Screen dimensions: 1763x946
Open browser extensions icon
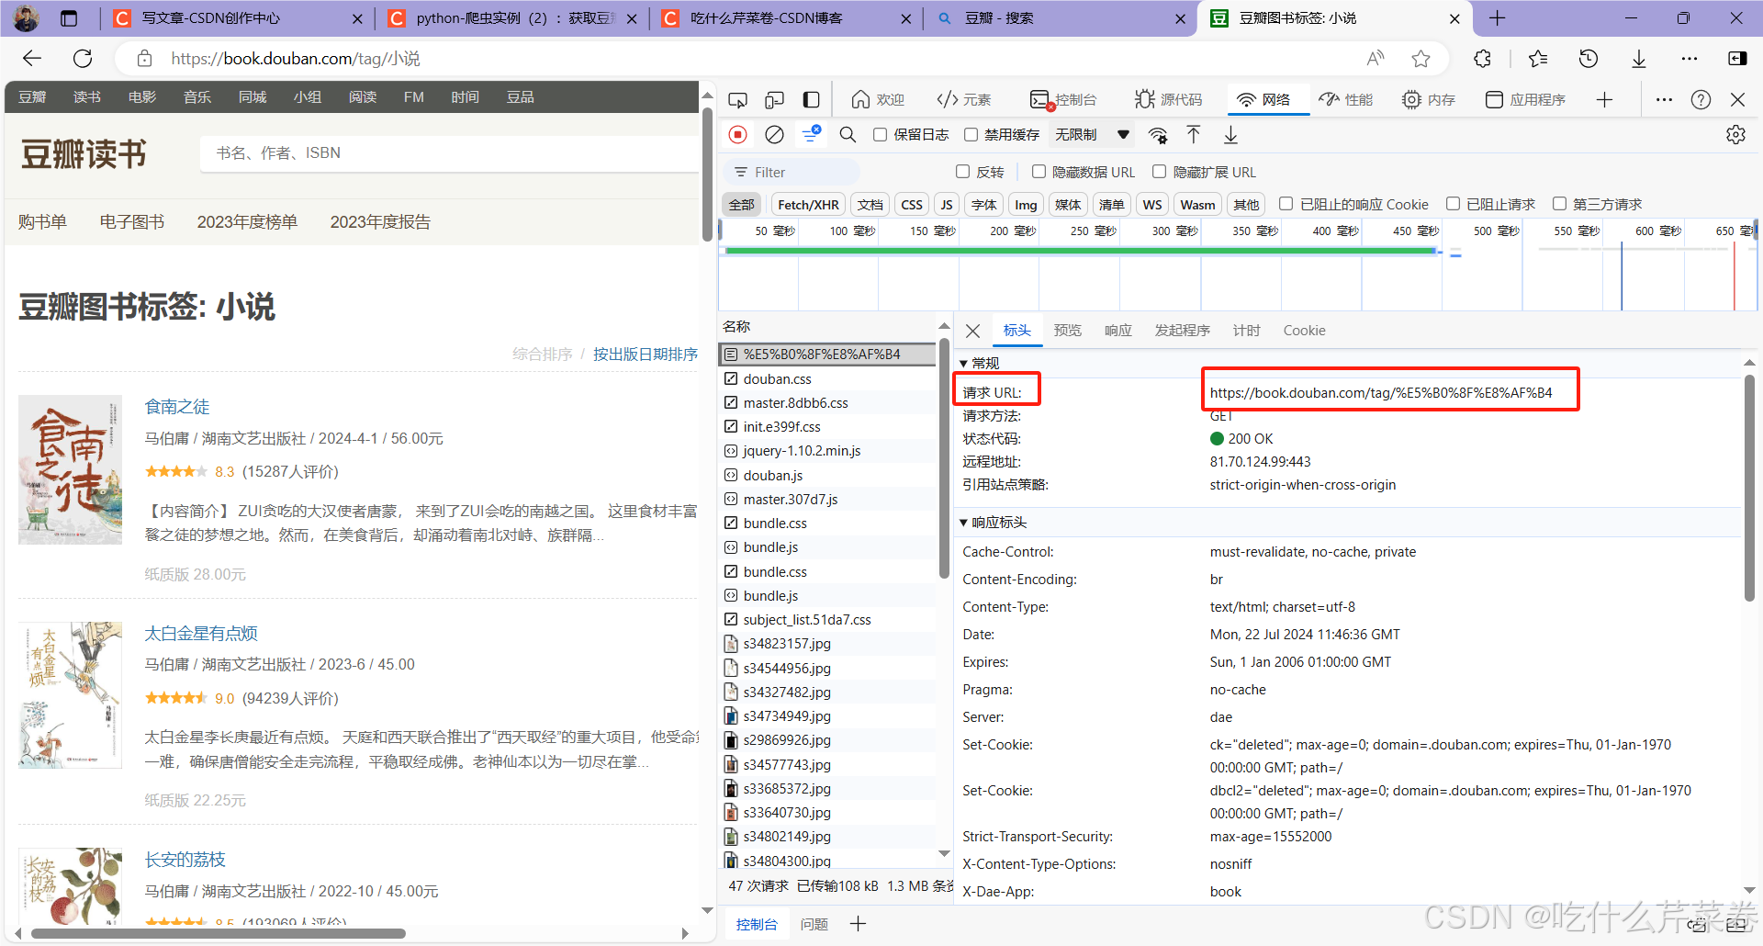pos(1482,59)
